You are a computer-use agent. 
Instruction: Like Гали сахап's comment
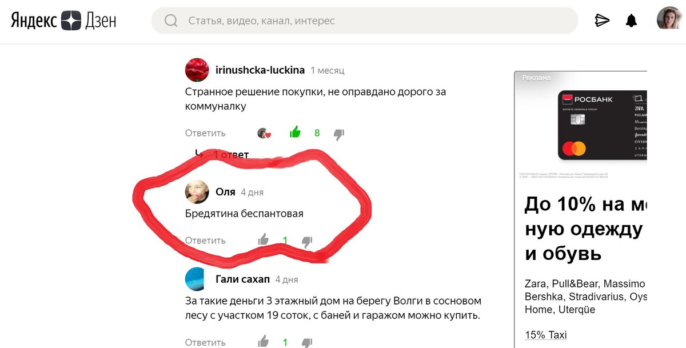[263, 342]
